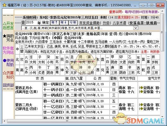Click date cell 2015年,3,11
Viewport: 167px width, 126px height.
98,95
